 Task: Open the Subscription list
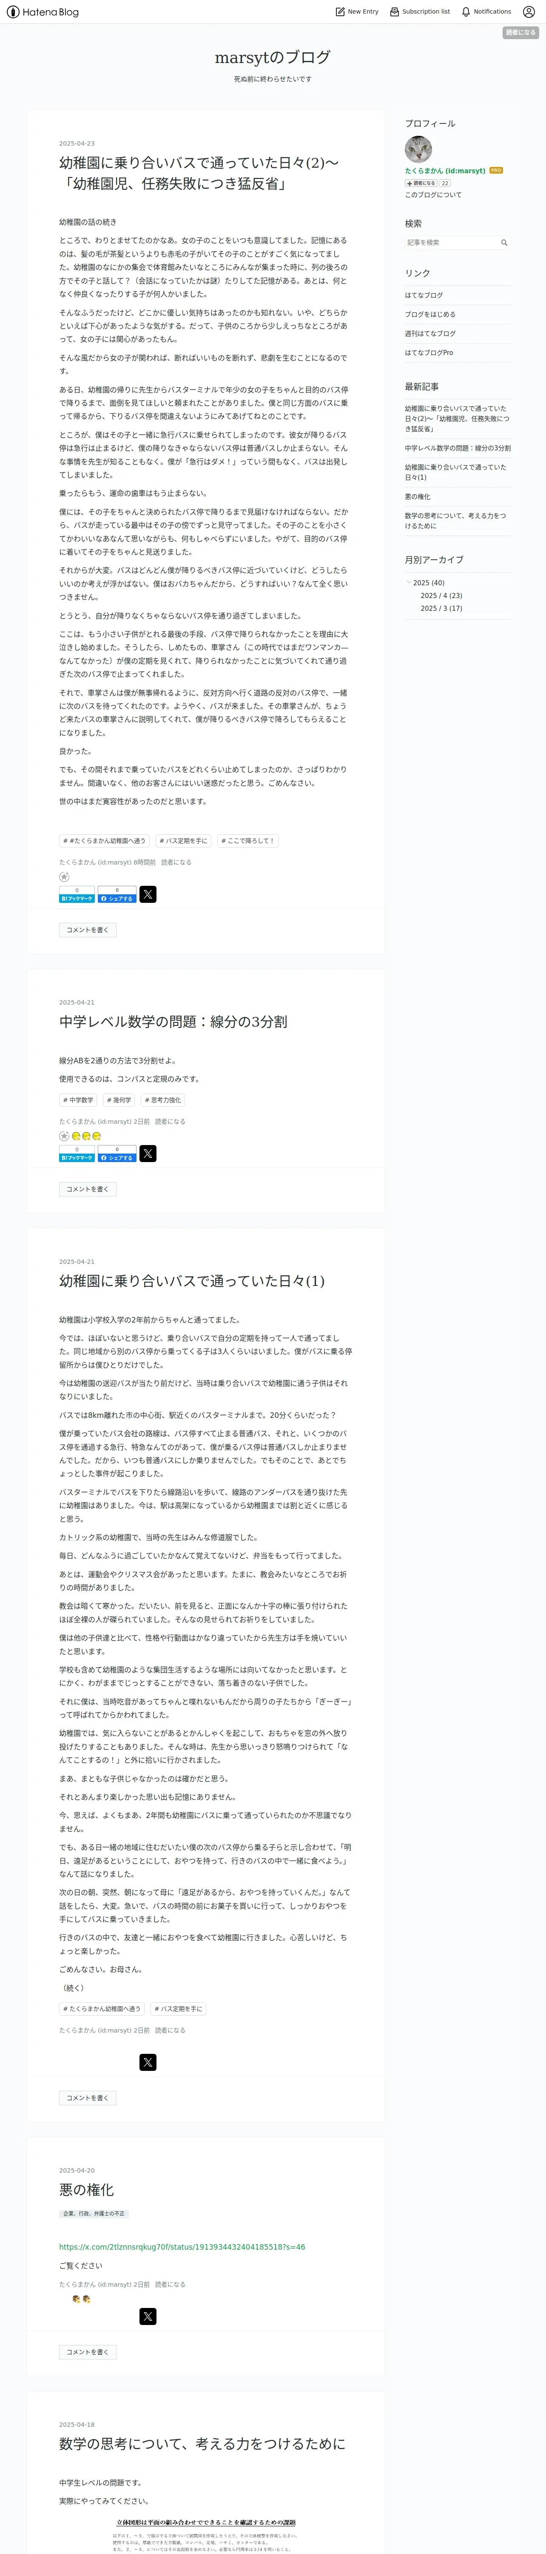419,12
